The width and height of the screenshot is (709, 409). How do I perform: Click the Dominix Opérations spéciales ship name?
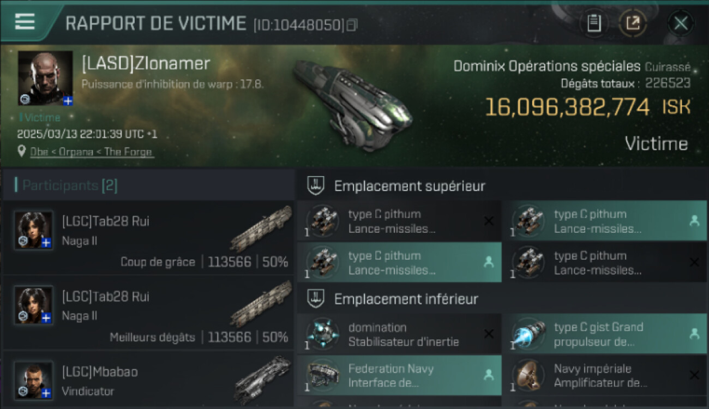click(547, 67)
